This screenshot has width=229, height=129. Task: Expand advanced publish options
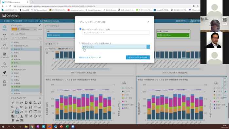(x=90, y=57)
